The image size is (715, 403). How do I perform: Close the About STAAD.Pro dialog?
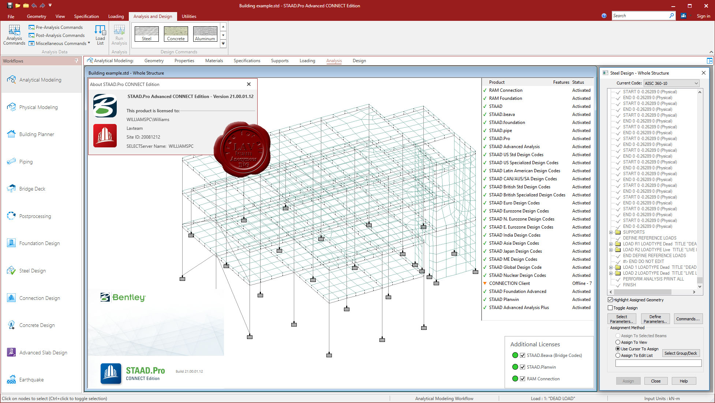pos(249,84)
